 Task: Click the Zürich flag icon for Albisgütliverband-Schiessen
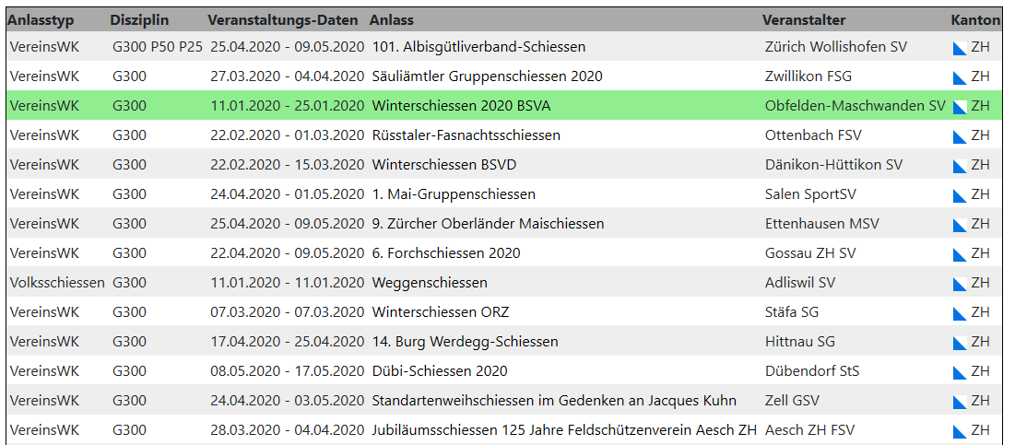click(960, 48)
